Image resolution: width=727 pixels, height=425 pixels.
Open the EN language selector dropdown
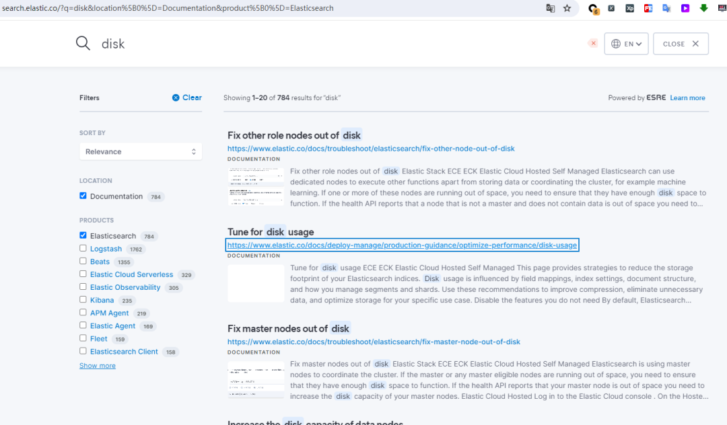[627, 44]
